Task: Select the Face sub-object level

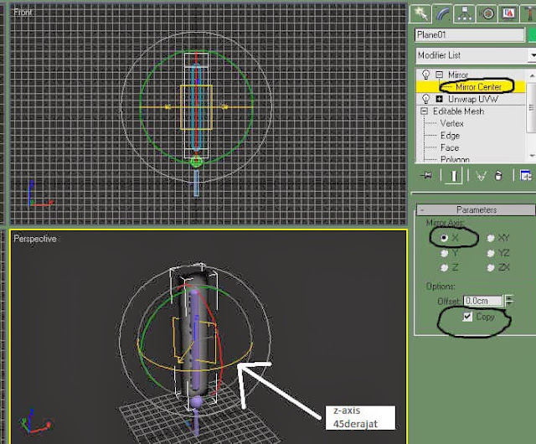Action: (450, 147)
